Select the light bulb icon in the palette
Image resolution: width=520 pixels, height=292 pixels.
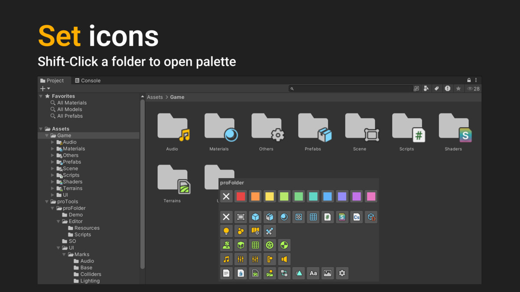(x=226, y=231)
